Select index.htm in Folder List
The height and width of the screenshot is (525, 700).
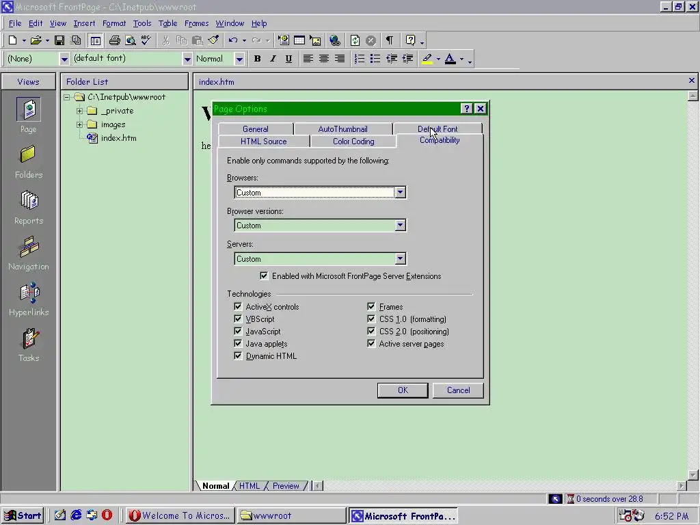click(118, 138)
